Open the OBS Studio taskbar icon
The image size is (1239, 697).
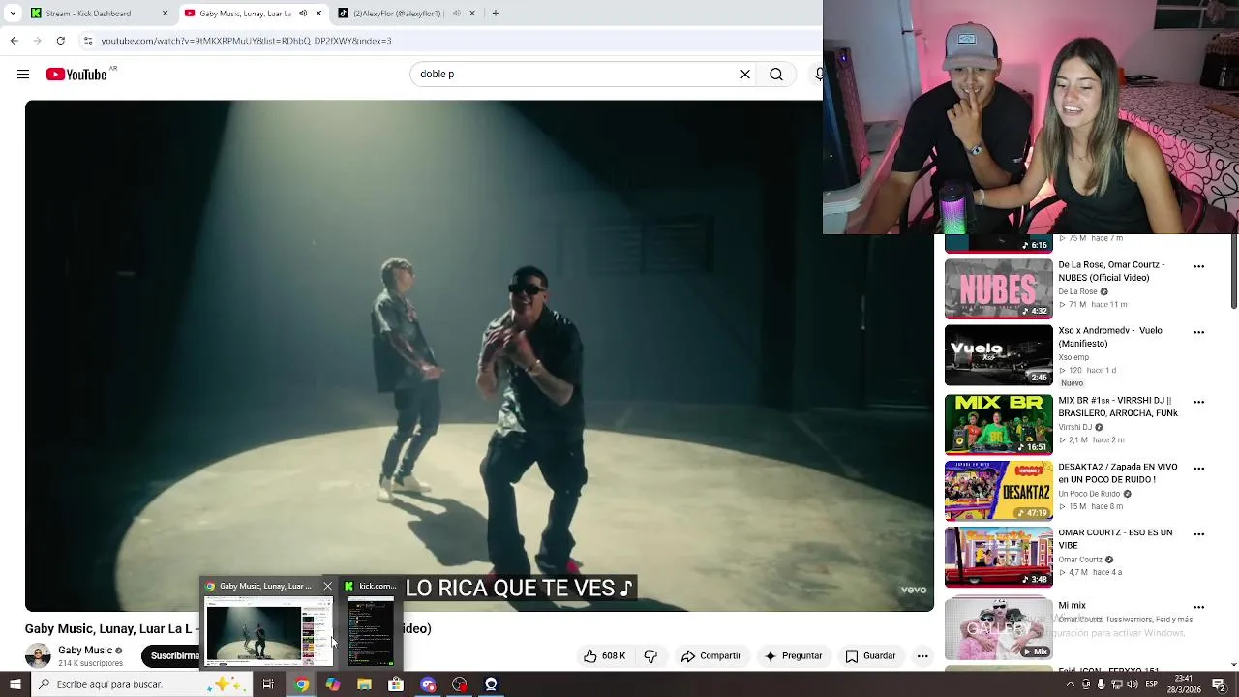pyautogui.click(x=460, y=684)
